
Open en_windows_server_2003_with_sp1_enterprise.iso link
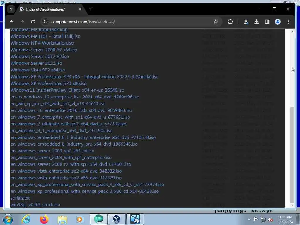(x=61, y=157)
